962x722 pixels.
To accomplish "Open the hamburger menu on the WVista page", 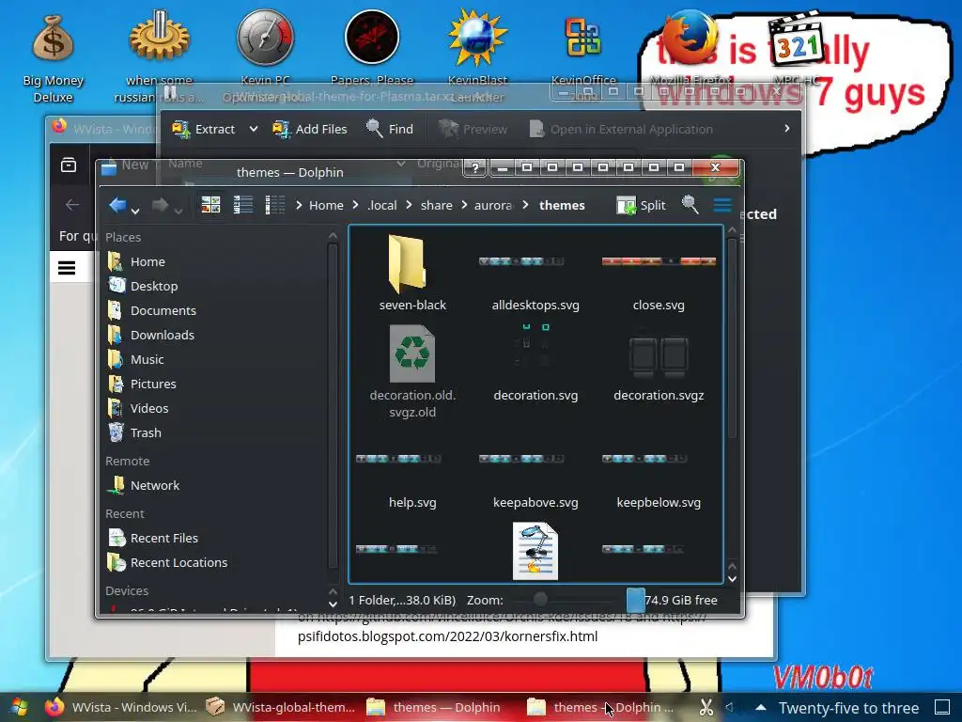I will click(x=67, y=268).
